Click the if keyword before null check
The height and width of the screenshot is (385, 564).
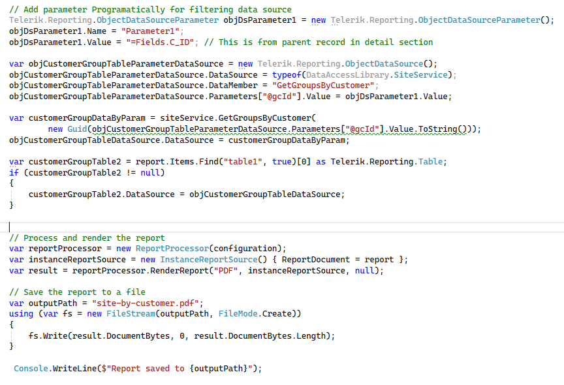click(x=14, y=172)
